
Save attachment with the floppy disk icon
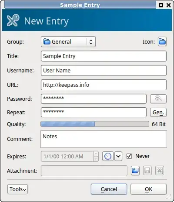point(147,171)
